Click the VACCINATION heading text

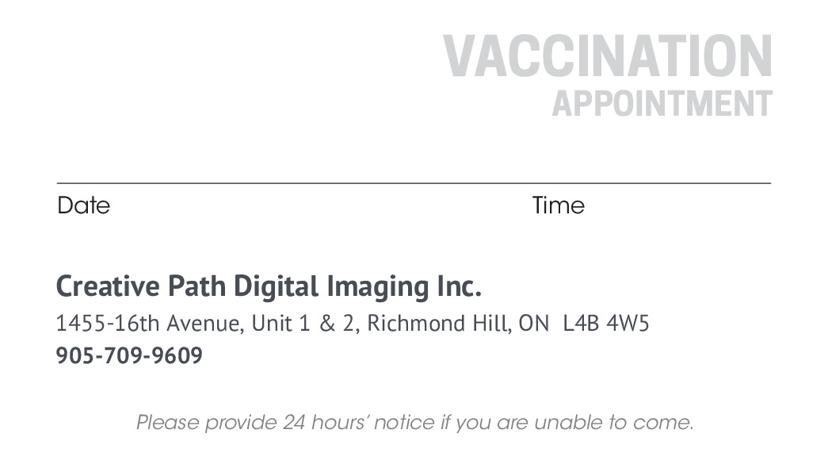coord(607,56)
